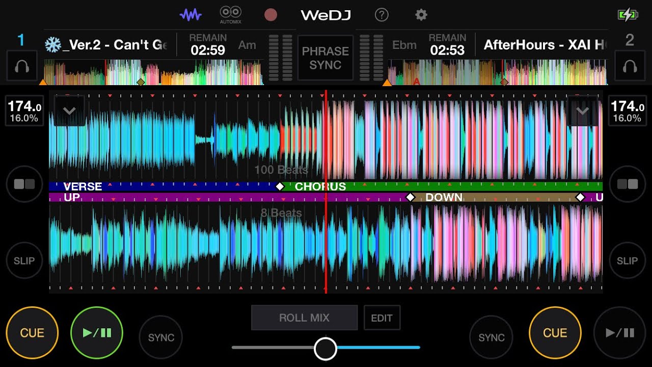Screen dimensions: 652x367
Task: Hit the CUE button on deck 2
Action: coord(555,333)
